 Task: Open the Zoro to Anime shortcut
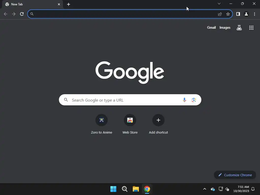click(x=102, y=124)
